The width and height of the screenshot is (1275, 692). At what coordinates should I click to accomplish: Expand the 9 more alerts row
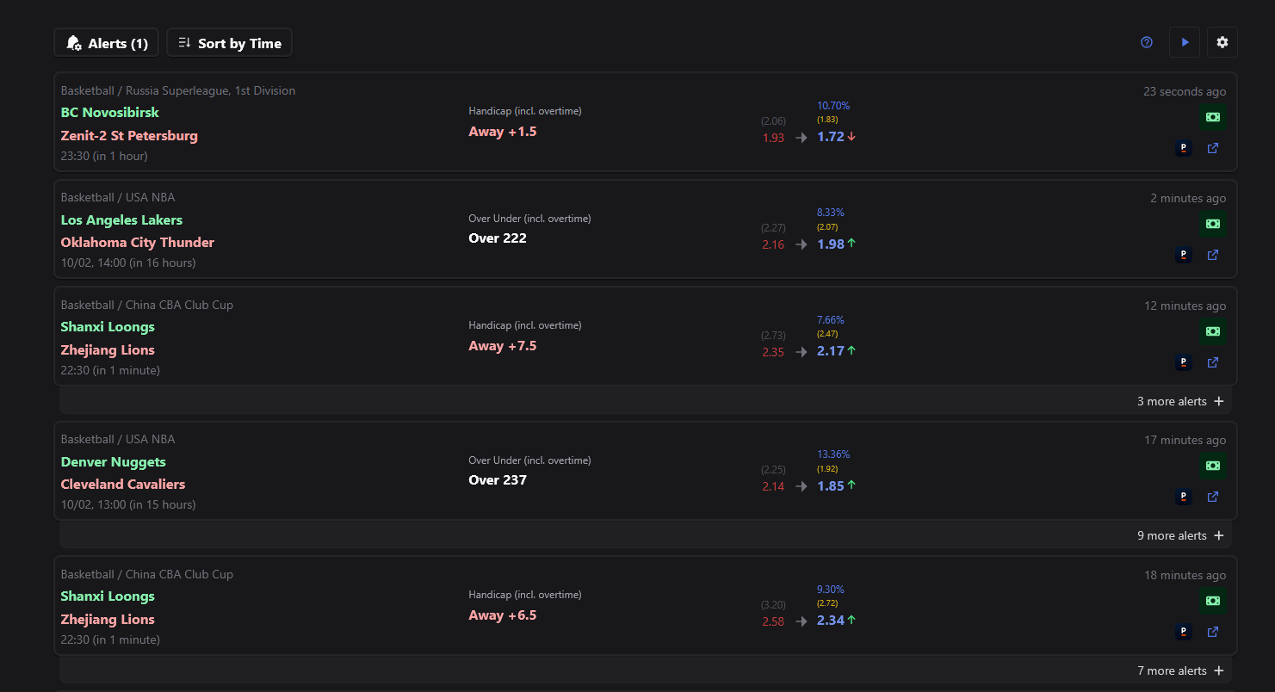1179,535
